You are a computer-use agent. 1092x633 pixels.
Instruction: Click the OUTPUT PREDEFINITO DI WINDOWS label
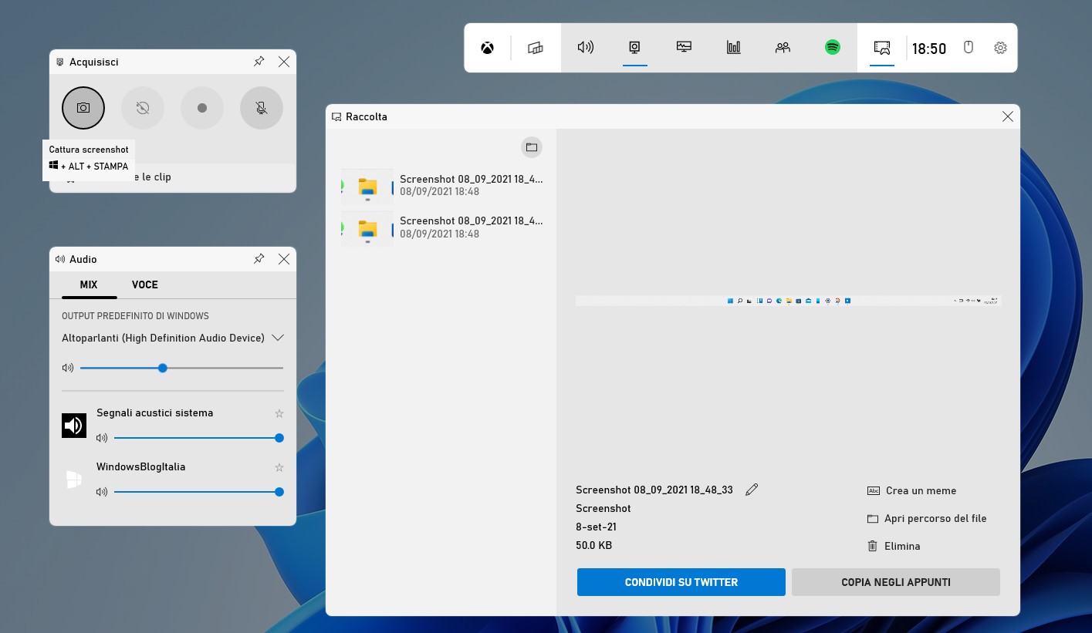point(135,316)
